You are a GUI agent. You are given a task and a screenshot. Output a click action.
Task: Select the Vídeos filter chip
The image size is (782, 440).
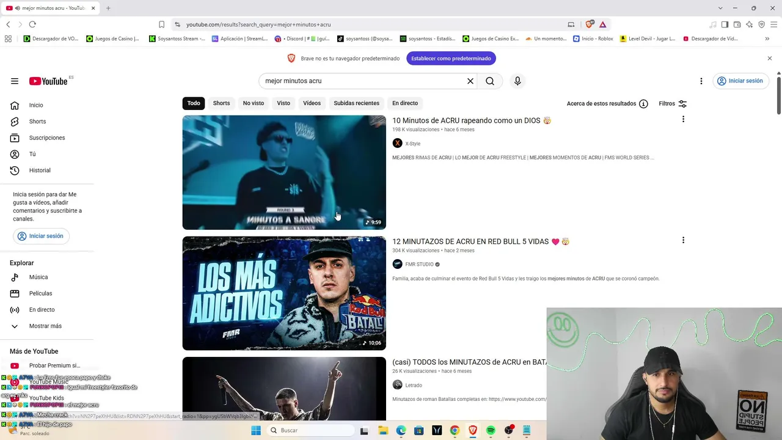[312, 103]
